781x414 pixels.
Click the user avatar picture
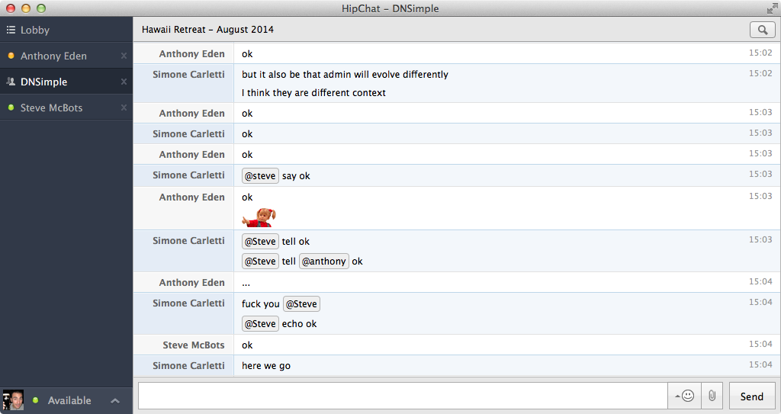[x=13, y=400]
